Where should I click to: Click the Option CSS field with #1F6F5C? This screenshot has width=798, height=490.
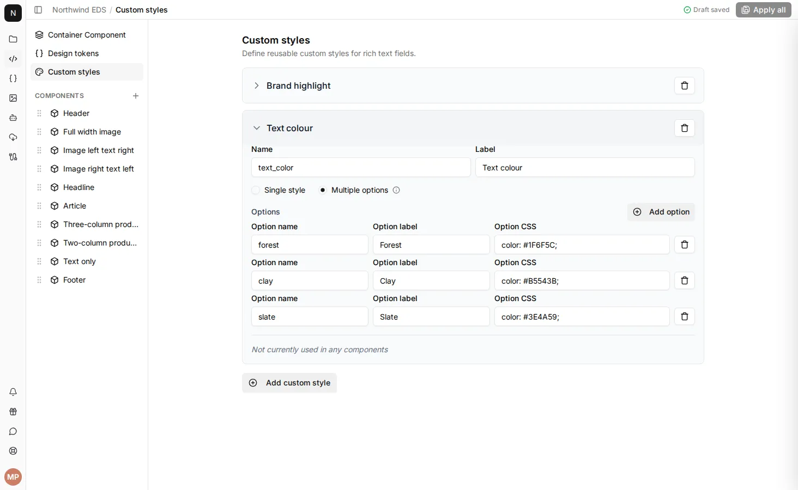[582, 245]
